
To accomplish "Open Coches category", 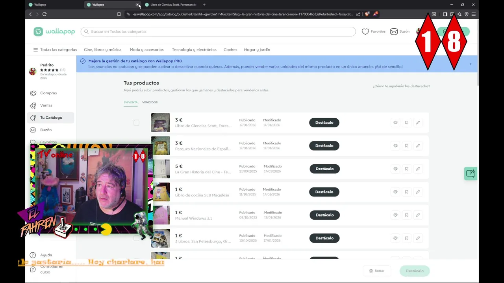I will 230,50.
